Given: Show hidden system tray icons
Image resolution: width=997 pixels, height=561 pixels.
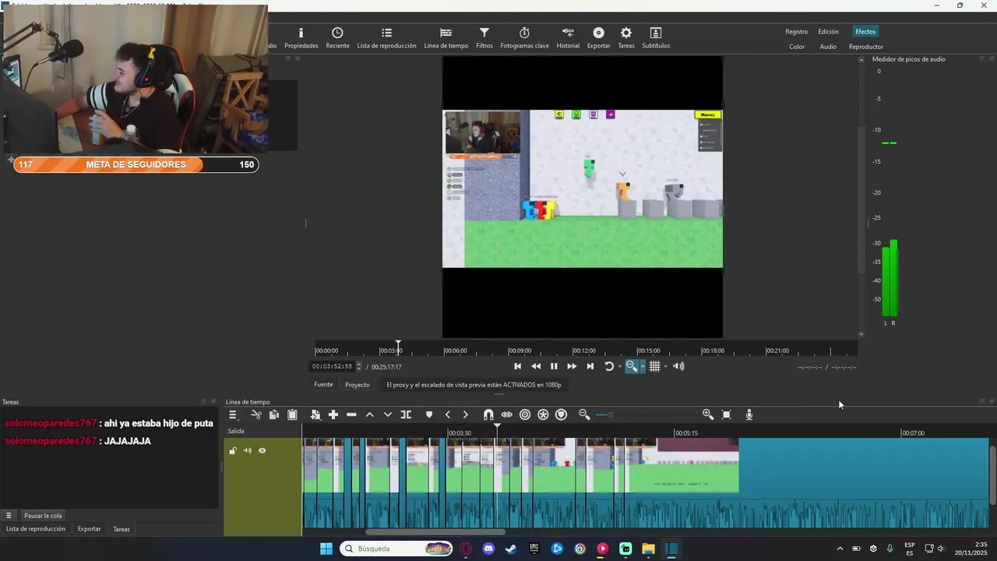Looking at the screenshot, I should point(840,549).
